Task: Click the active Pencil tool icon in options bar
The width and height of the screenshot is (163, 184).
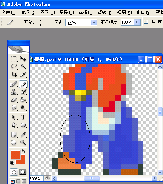Action: 10,22
